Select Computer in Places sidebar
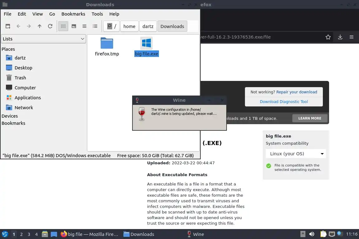359x239 pixels. (25, 87)
